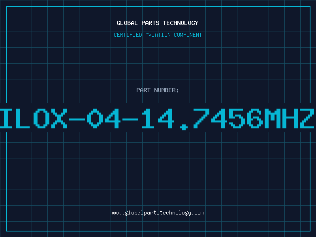Click the GLOBAL PARTS-TECHNOLOGY heading

(x=158, y=23)
